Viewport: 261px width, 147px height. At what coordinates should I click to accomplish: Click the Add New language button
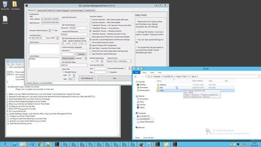click(82, 54)
